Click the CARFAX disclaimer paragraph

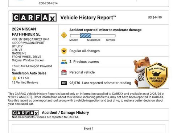pos(86,99)
